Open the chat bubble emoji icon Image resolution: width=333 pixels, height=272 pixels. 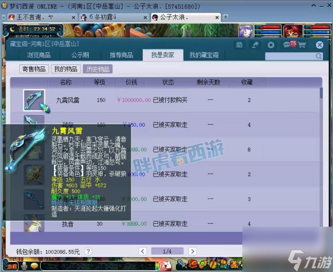[x=34, y=266]
